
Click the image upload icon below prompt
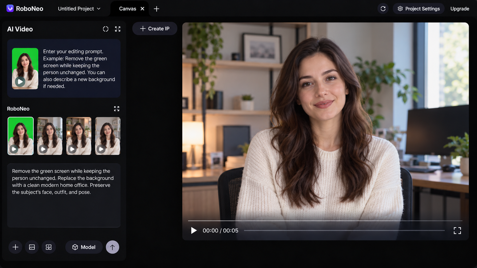[32, 247]
